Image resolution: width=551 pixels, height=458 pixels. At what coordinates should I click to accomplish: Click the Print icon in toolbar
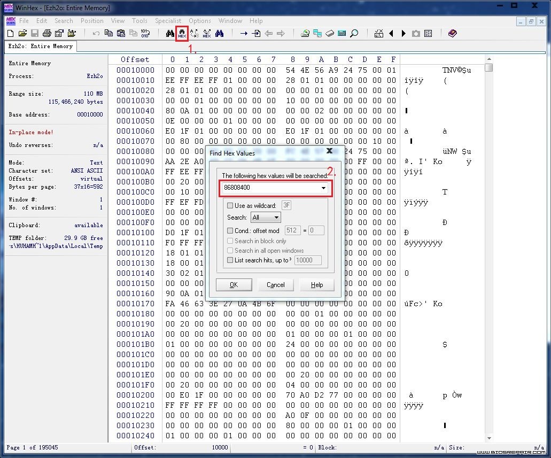pyautogui.click(x=46, y=33)
